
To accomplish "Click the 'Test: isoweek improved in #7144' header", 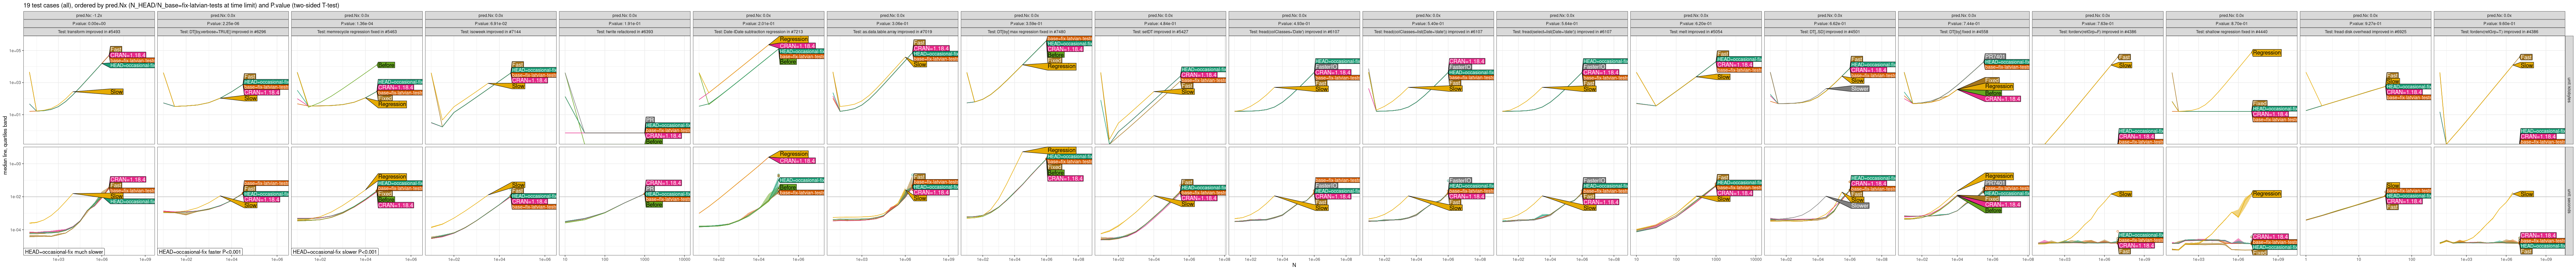I will pyautogui.click(x=491, y=32).
